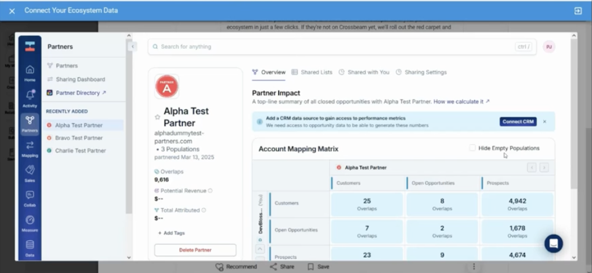Click the Crossbeam logo in sidebar
592x273 pixels.
point(30,46)
